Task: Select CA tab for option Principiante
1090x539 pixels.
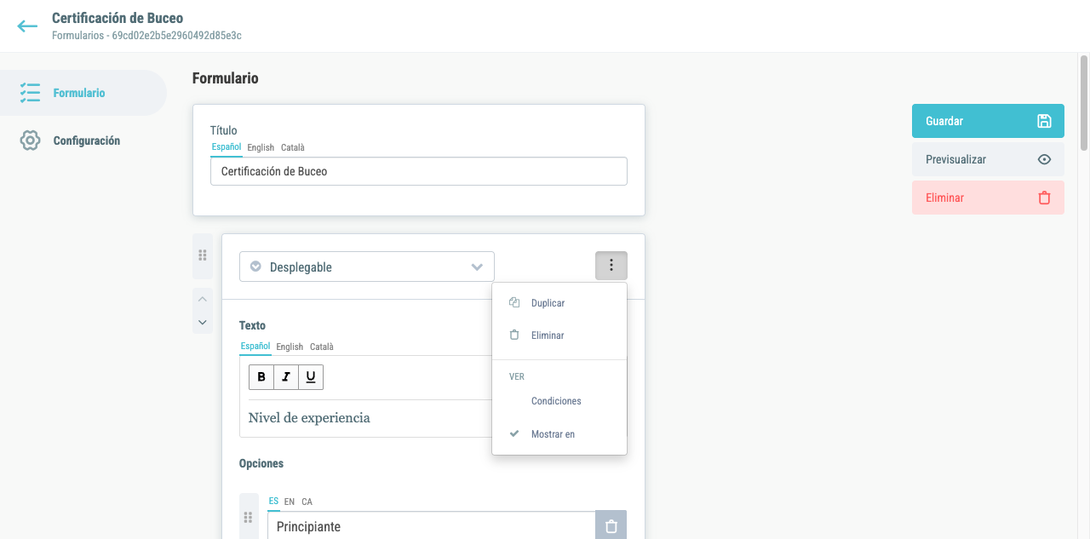Action: (x=307, y=502)
